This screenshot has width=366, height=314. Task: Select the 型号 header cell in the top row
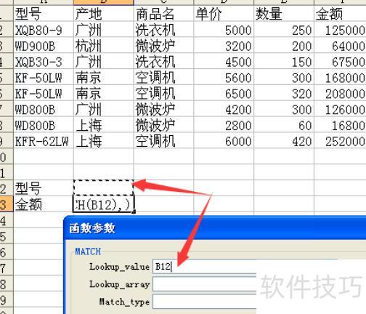44,13
